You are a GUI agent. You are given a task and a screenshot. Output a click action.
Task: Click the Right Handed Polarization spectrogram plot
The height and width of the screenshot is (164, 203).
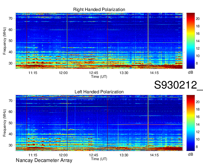[x=99, y=41]
